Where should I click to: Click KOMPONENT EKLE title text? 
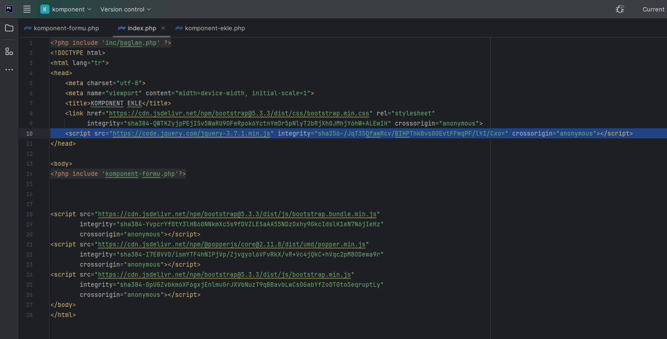pyautogui.click(x=116, y=103)
